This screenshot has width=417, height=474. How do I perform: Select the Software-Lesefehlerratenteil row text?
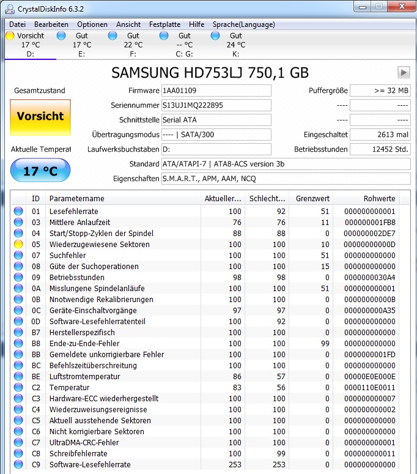[x=97, y=321]
